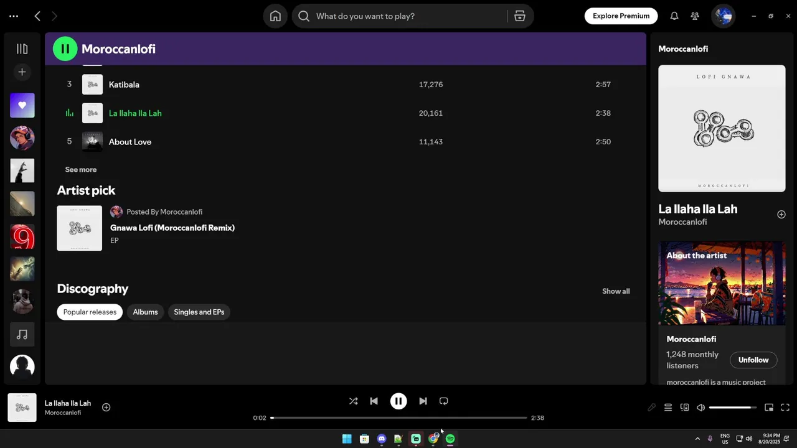Add La Ilaha Ila Lah to Liked Songs in right panel
The width and height of the screenshot is (797, 448).
click(x=781, y=215)
